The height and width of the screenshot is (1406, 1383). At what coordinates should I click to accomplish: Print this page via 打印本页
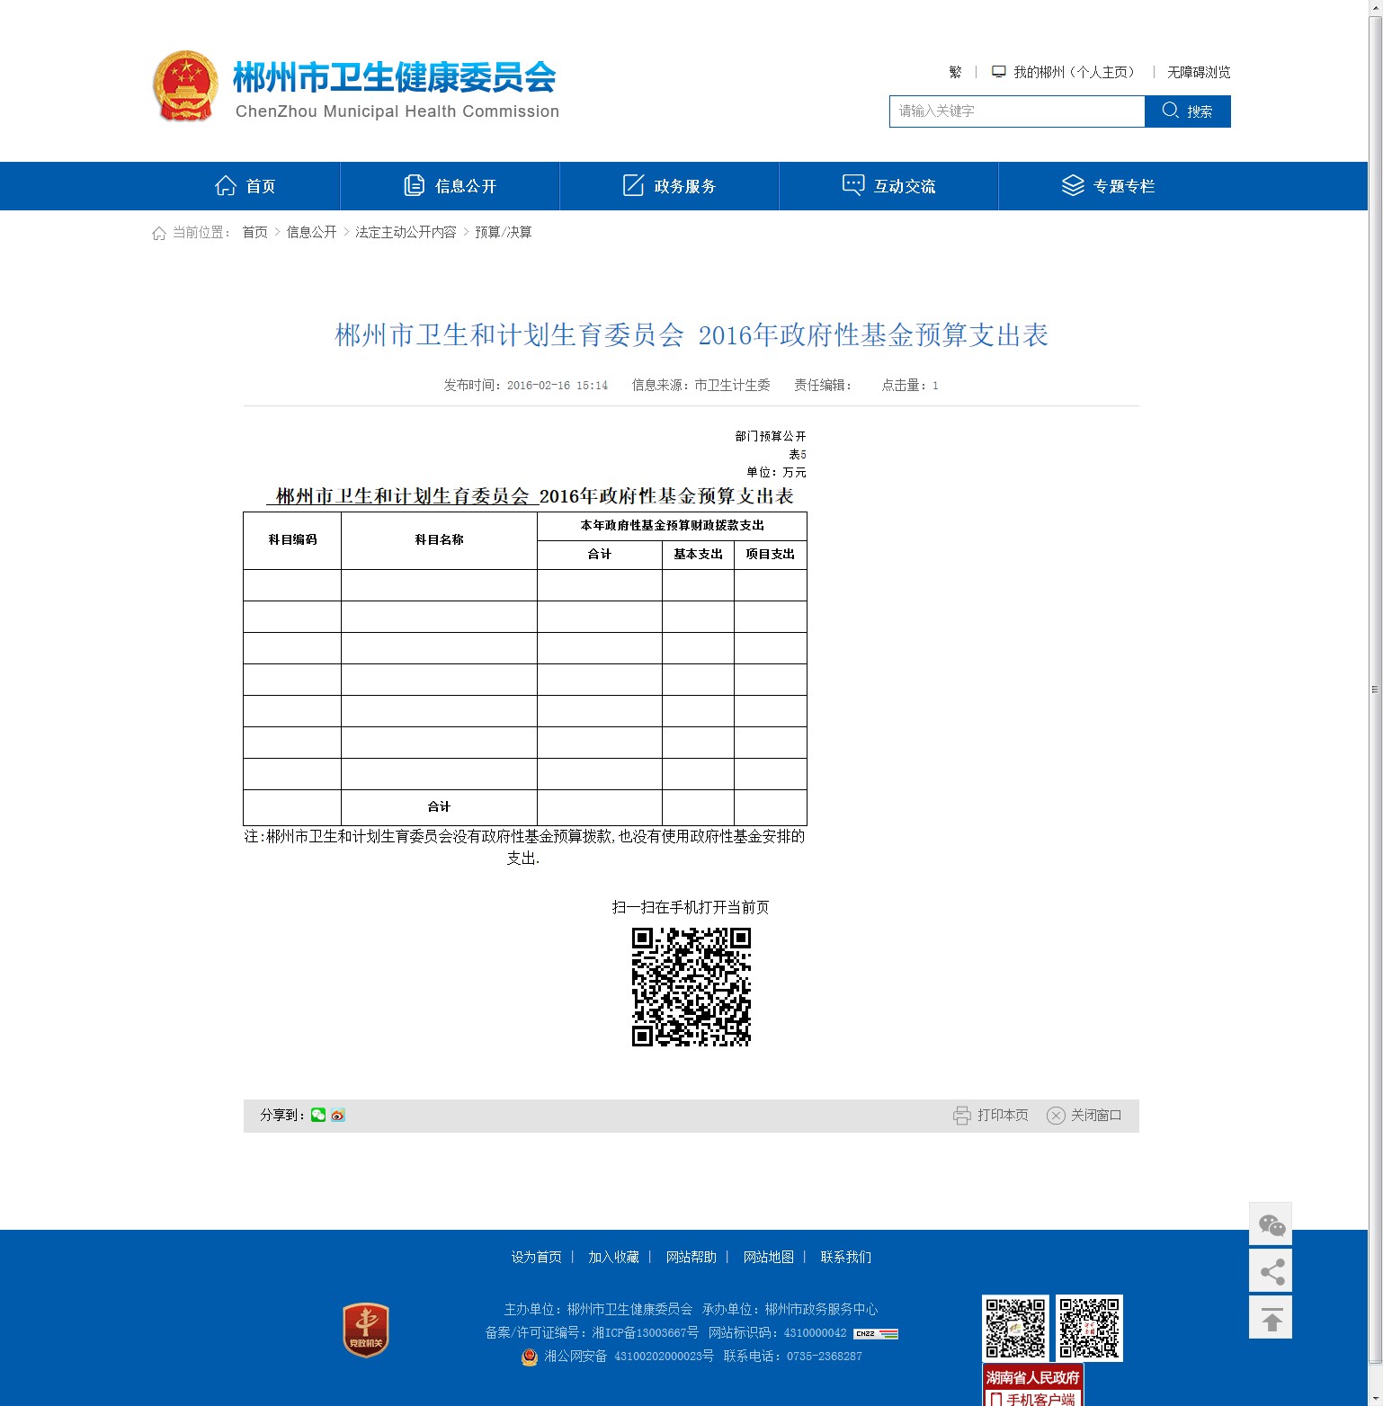point(991,1115)
